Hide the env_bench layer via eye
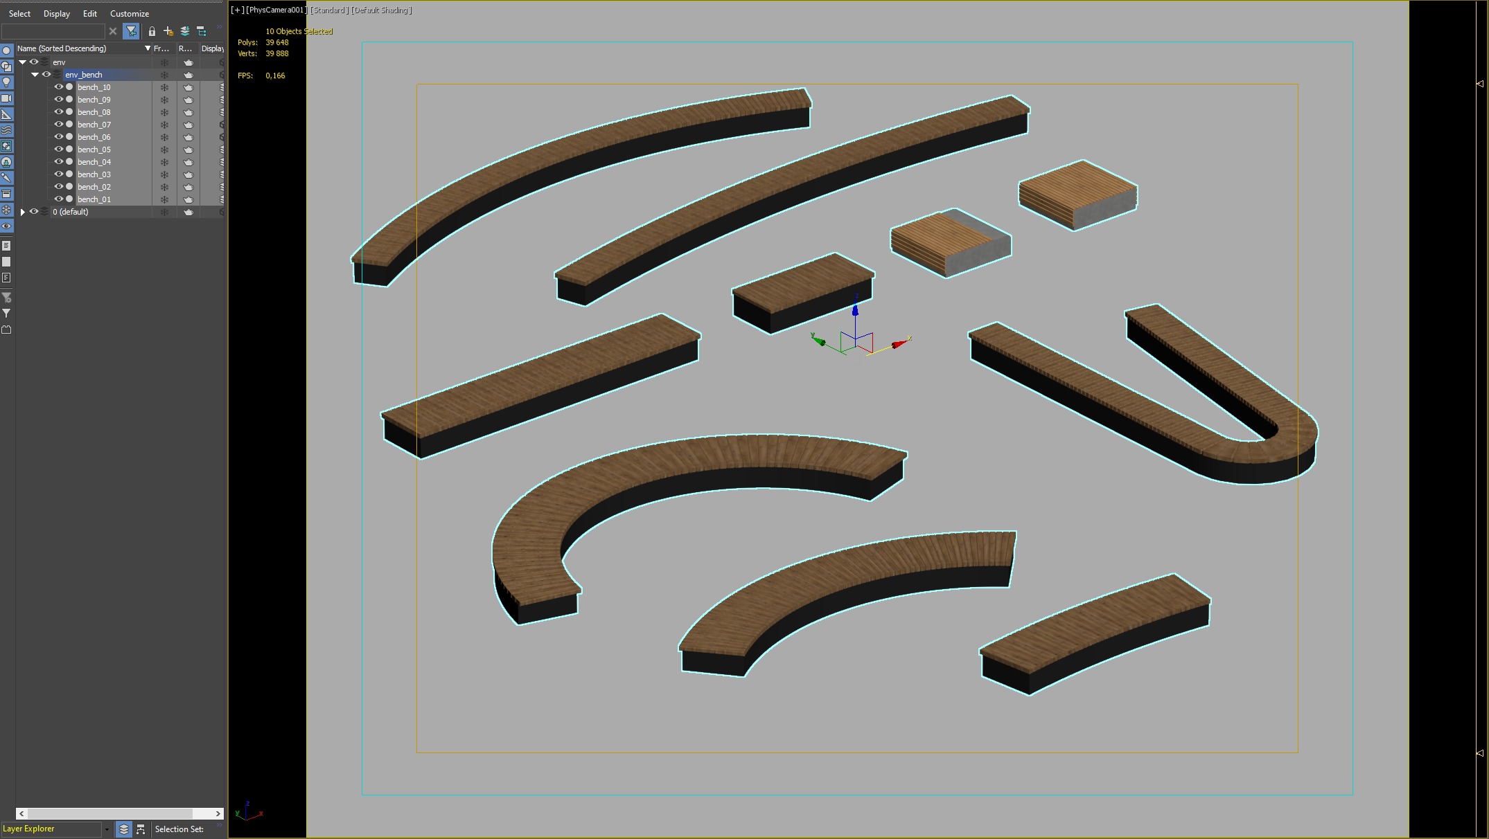Screen dimensions: 1489x839 [x=46, y=75]
